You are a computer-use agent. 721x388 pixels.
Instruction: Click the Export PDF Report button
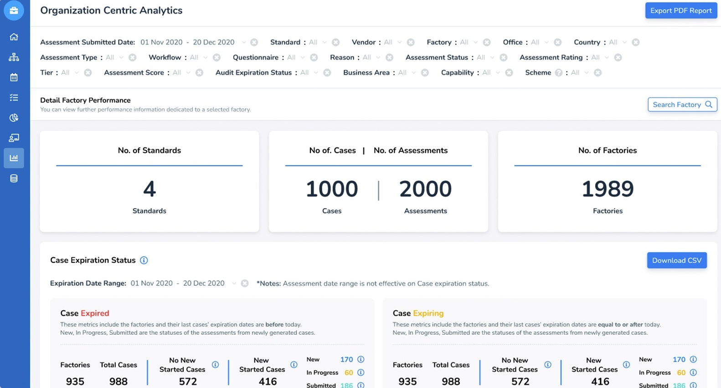[681, 10]
